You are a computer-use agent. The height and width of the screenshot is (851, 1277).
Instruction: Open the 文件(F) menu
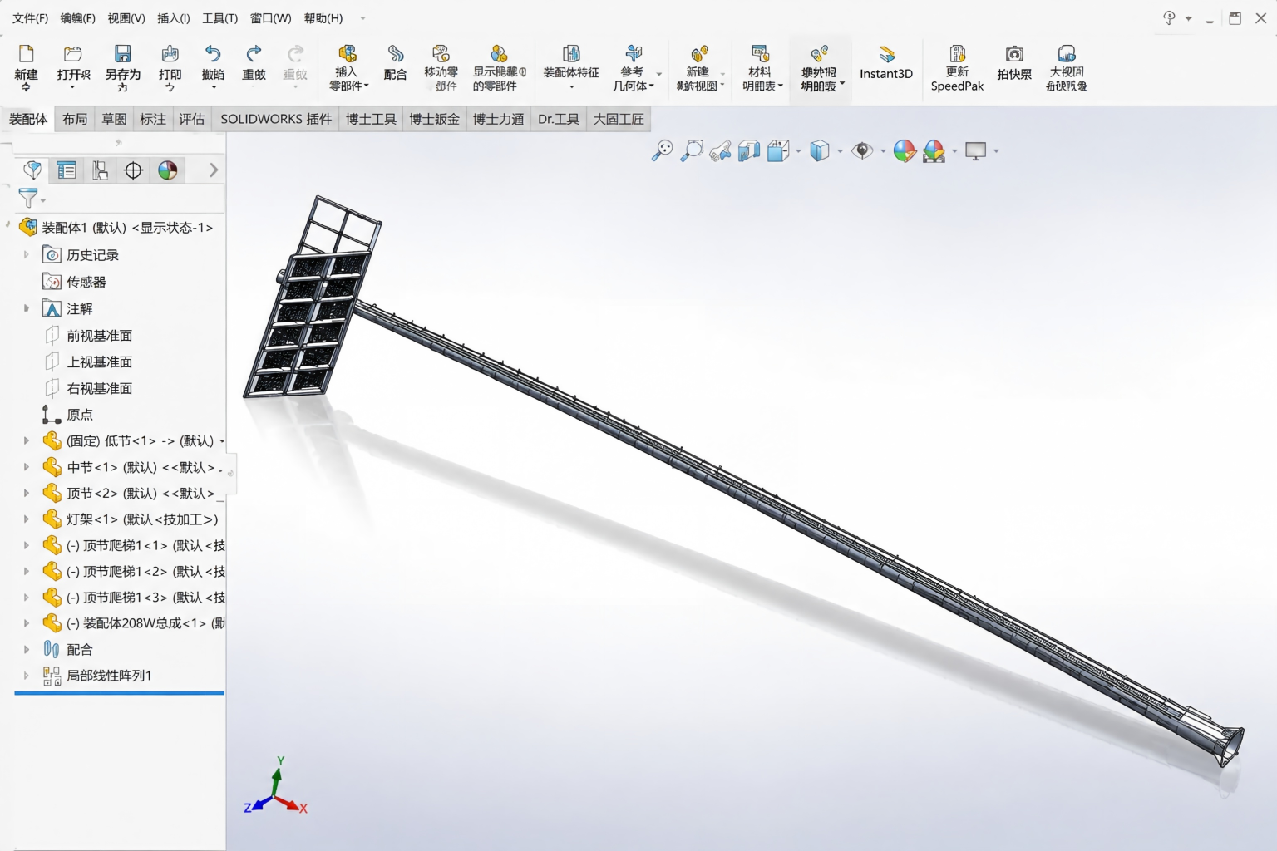pyautogui.click(x=30, y=18)
